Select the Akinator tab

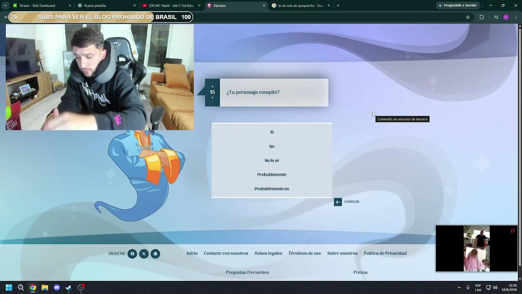click(236, 6)
